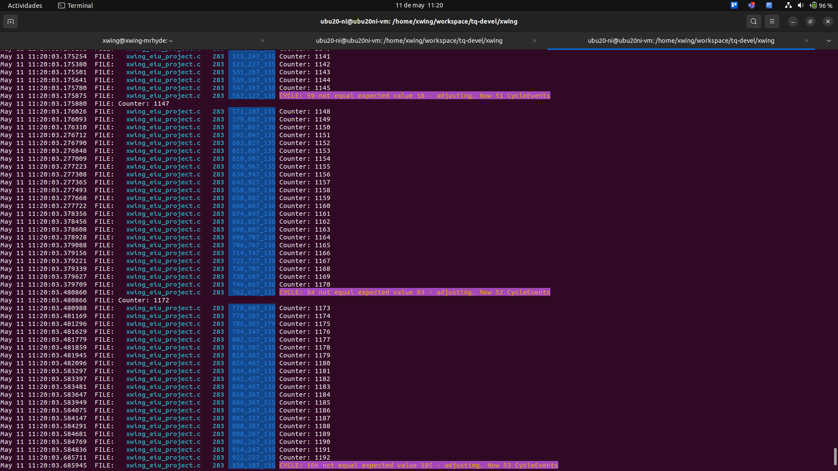Click the volume icon in the top bar
The height and width of the screenshot is (471, 838).
[x=800, y=5]
